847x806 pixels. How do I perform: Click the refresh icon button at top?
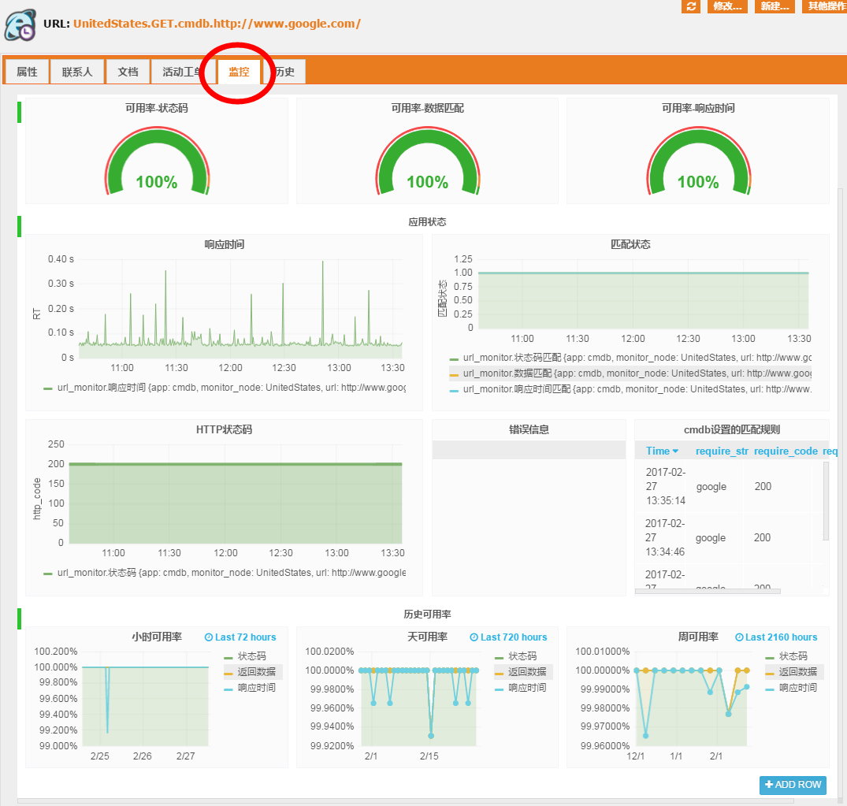(x=691, y=6)
